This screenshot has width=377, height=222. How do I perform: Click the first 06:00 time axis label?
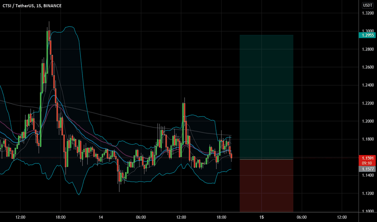click(141, 217)
